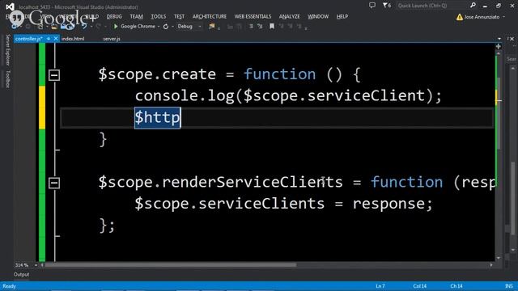Screen dimensions: 518x291
Task: Click the editor vertical scrollbar up arrow
Action: click(x=499, y=53)
